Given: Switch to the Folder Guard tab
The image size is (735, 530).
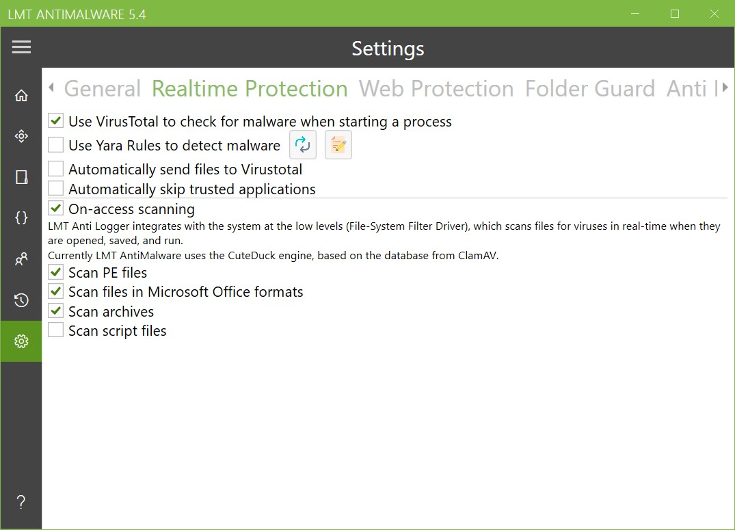Looking at the screenshot, I should [x=589, y=89].
